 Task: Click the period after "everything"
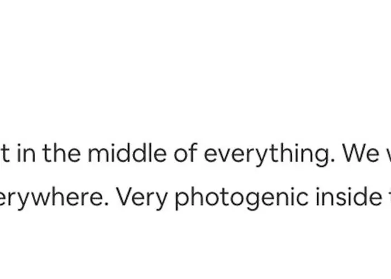pos(333,161)
